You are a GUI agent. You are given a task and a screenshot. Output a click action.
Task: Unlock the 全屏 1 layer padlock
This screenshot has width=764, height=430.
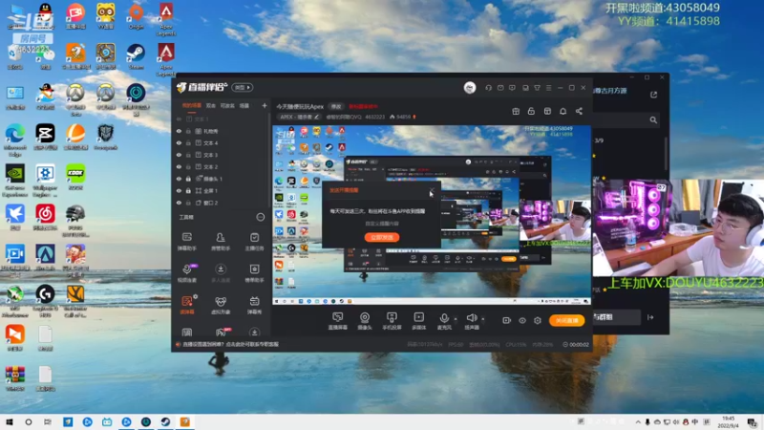click(188, 190)
